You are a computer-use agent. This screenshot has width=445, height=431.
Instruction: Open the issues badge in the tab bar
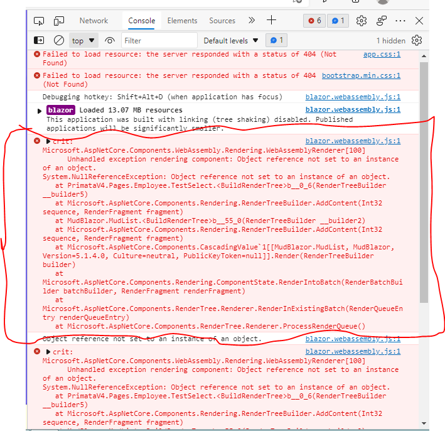tap(338, 21)
